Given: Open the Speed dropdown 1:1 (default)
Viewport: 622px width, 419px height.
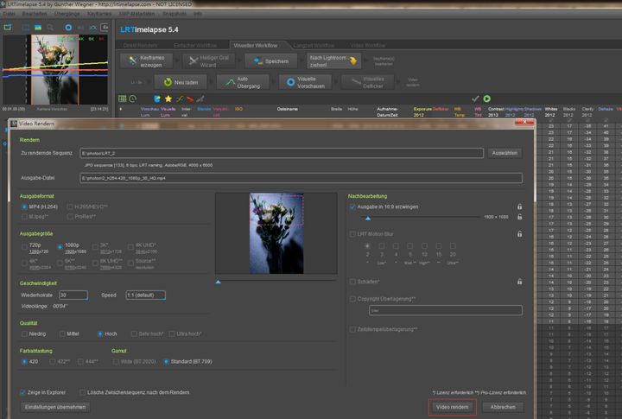Looking at the screenshot, I should [x=146, y=295].
